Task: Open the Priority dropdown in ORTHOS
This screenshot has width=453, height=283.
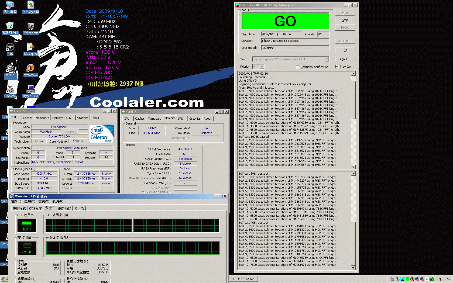Action: pyautogui.click(x=262, y=67)
